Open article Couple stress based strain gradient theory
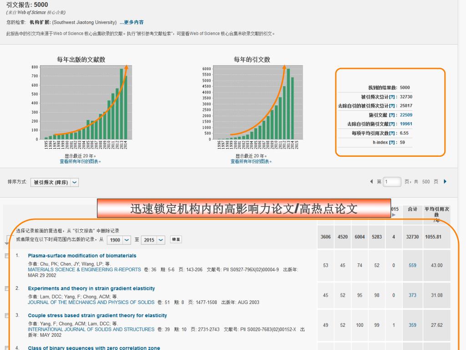Image resolution: width=466 pixels, height=350 pixels. point(97,315)
